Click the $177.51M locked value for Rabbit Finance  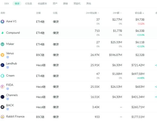(138, 117)
